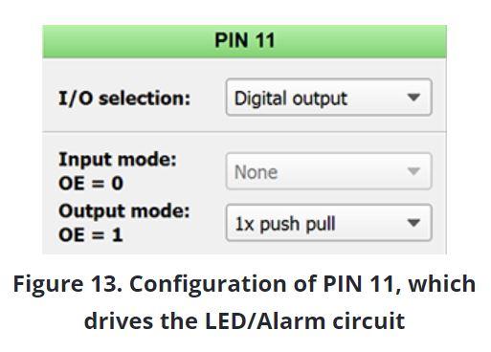The image size is (491, 352).
Task: Click the word PIN in the header
Action: (232, 40)
